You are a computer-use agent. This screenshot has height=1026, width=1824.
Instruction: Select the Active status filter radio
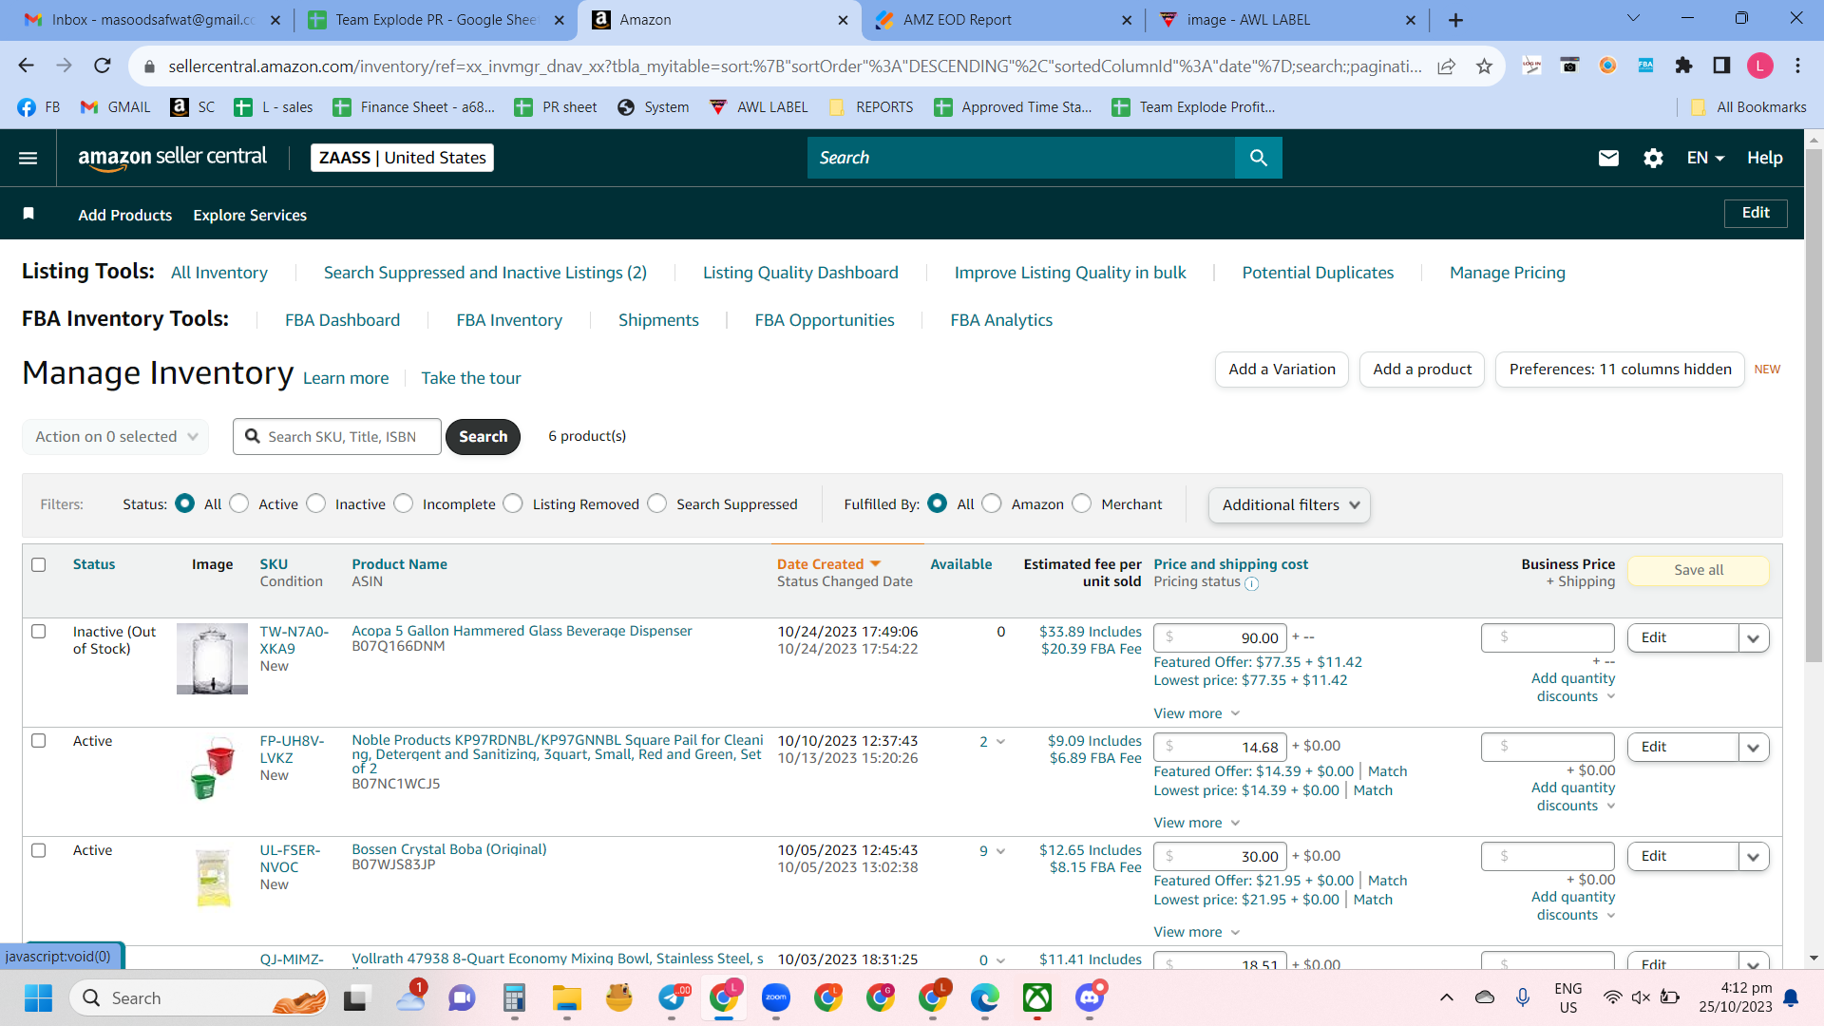[x=239, y=503]
